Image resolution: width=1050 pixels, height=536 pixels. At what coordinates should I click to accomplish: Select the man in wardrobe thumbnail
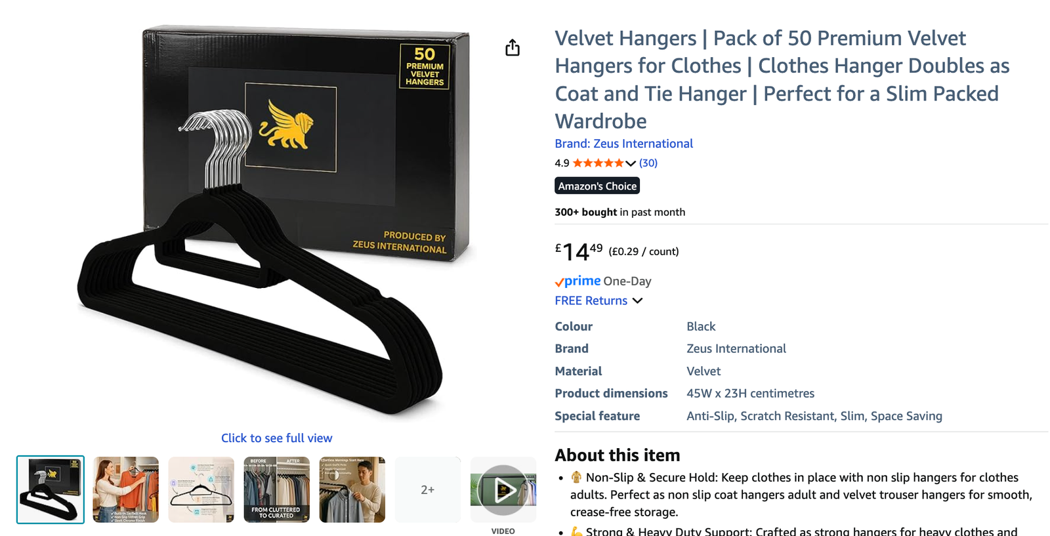(x=352, y=490)
